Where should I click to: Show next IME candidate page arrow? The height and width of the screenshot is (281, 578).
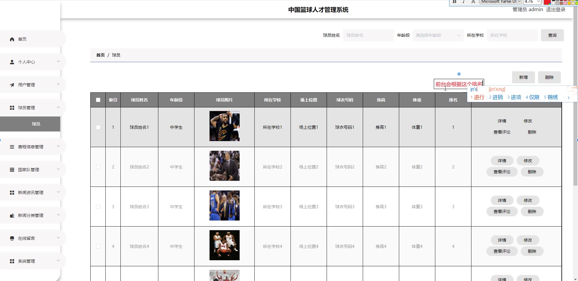569,97
